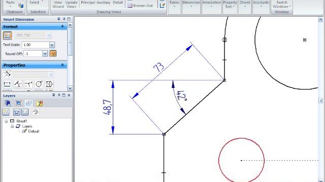Screen dimensions: 325x182
Task: Select the dimension prefix tool icon
Action: point(7,74)
